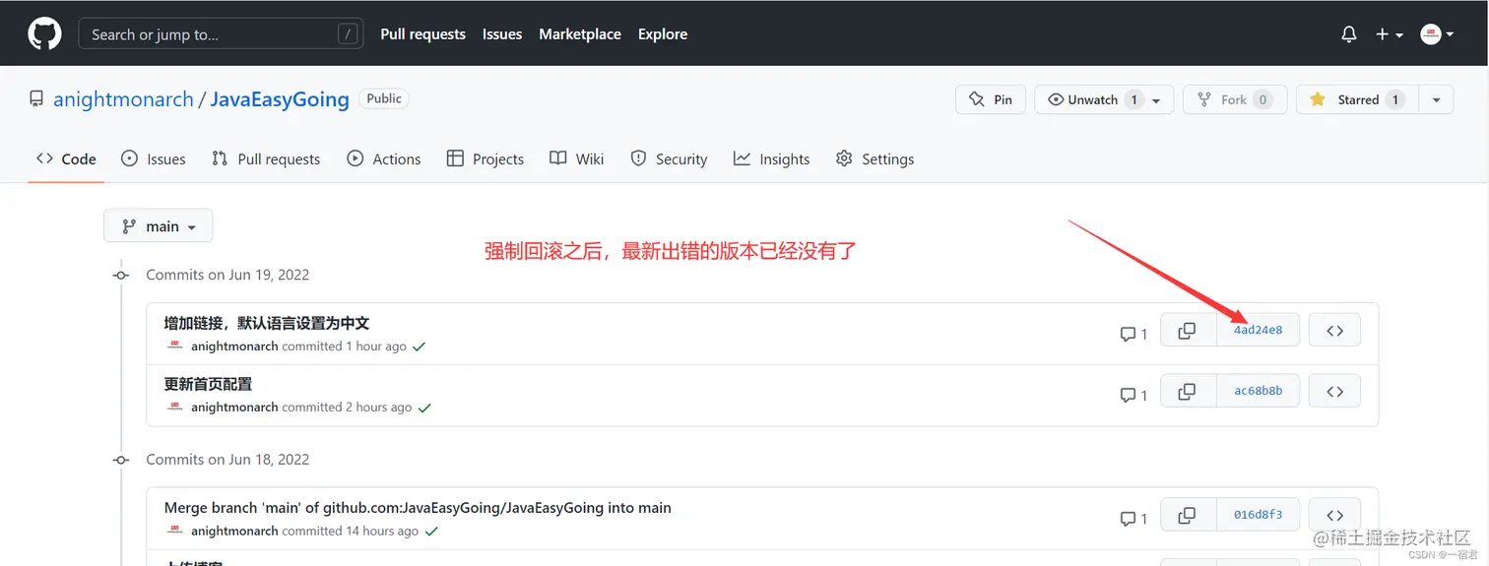The image size is (1489, 566).
Task: Open the Insights tab
Action: [771, 158]
